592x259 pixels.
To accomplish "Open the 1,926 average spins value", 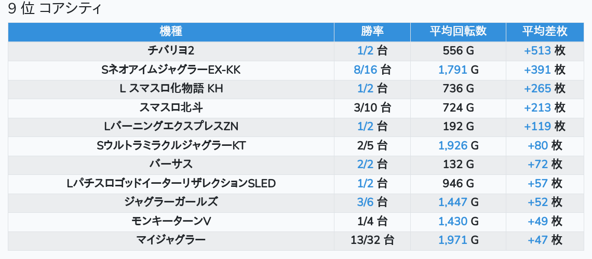I will pos(453,146).
